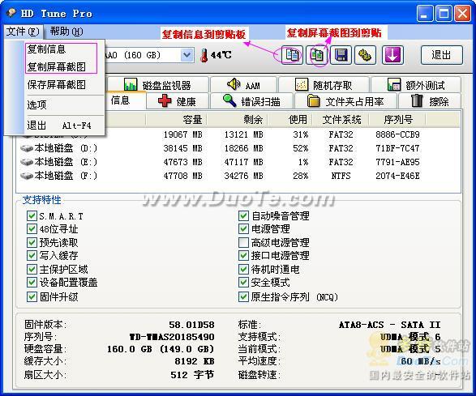The height and width of the screenshot is (396, 476).
Task: Expand the drive selection dropdown arrow
Action: (x=187, y=55)
